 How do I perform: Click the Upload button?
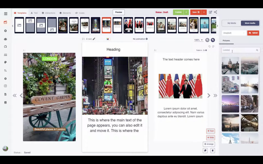(253, 33)
